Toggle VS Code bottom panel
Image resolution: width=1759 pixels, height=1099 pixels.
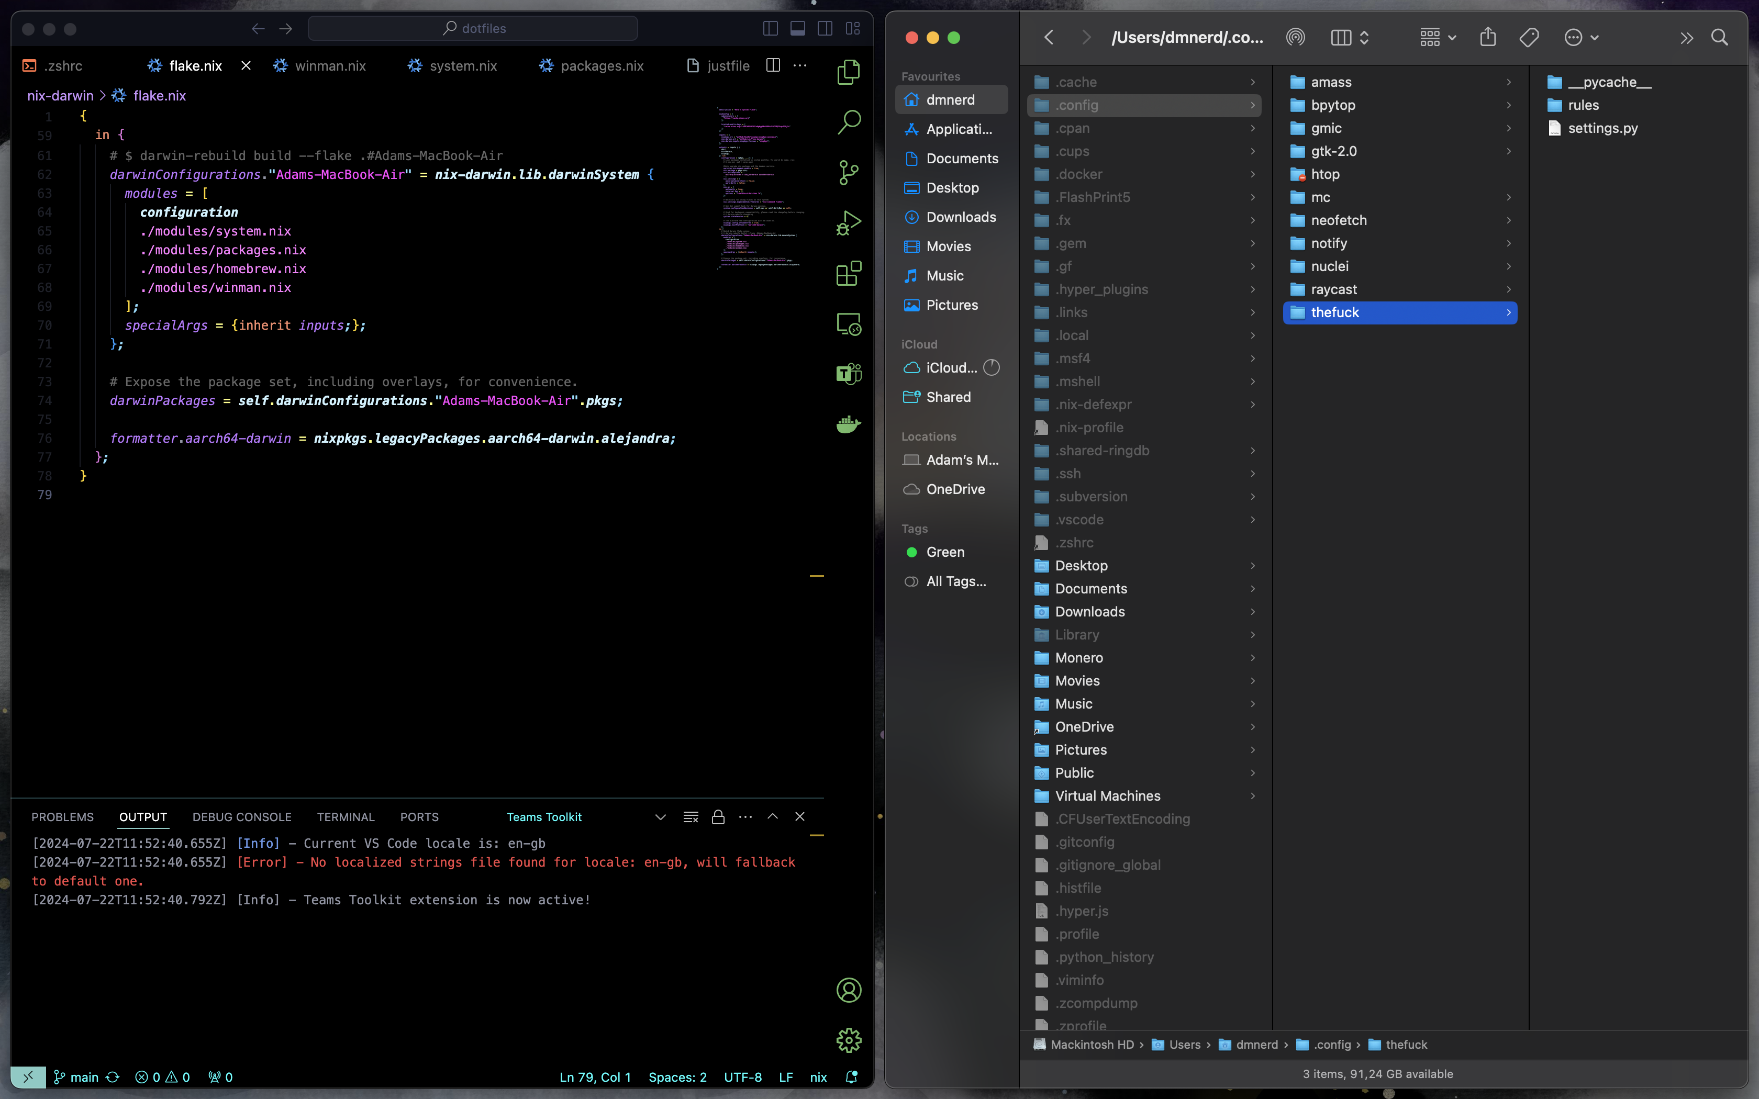point(797,28)
